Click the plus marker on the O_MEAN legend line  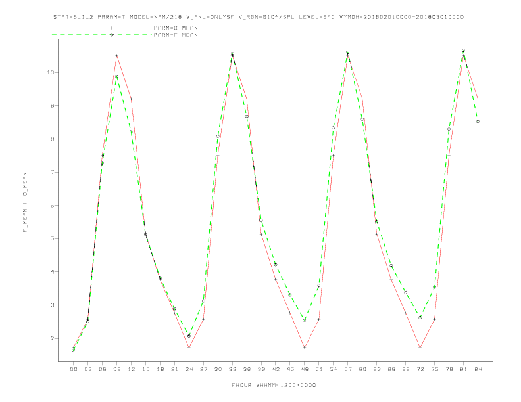pyautogui.click(x=112, y=28)
